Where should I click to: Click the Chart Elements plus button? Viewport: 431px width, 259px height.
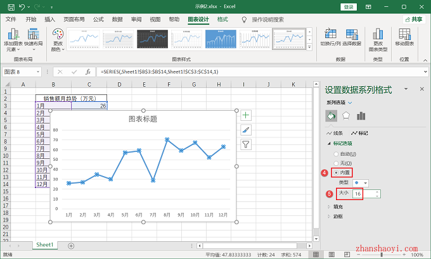(246, 115)
